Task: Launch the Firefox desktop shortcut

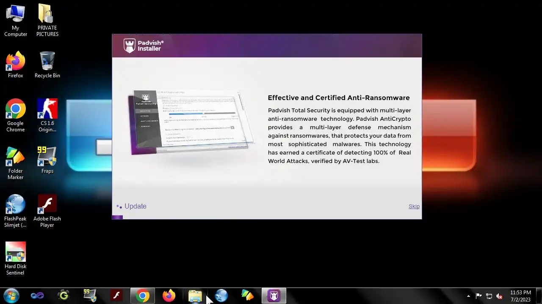Action: tap(16, 65)
